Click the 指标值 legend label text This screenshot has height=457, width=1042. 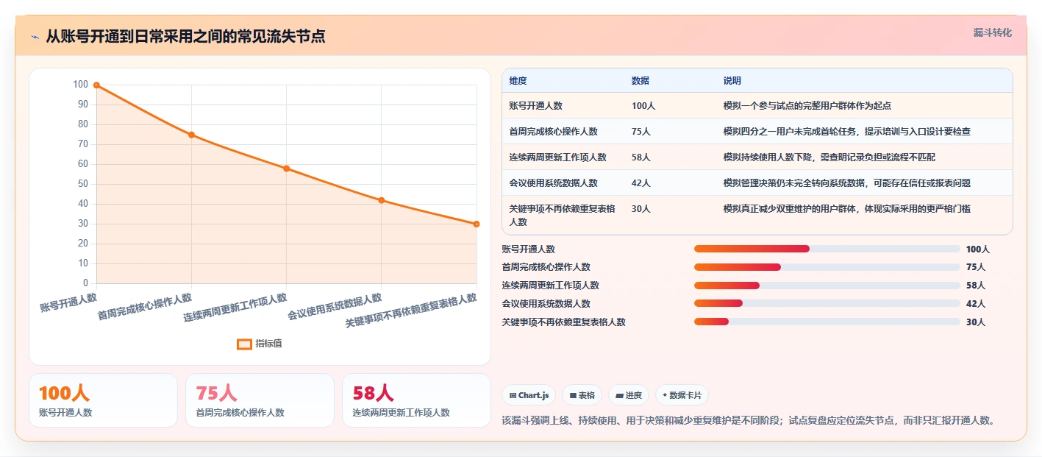pos(268,344)
